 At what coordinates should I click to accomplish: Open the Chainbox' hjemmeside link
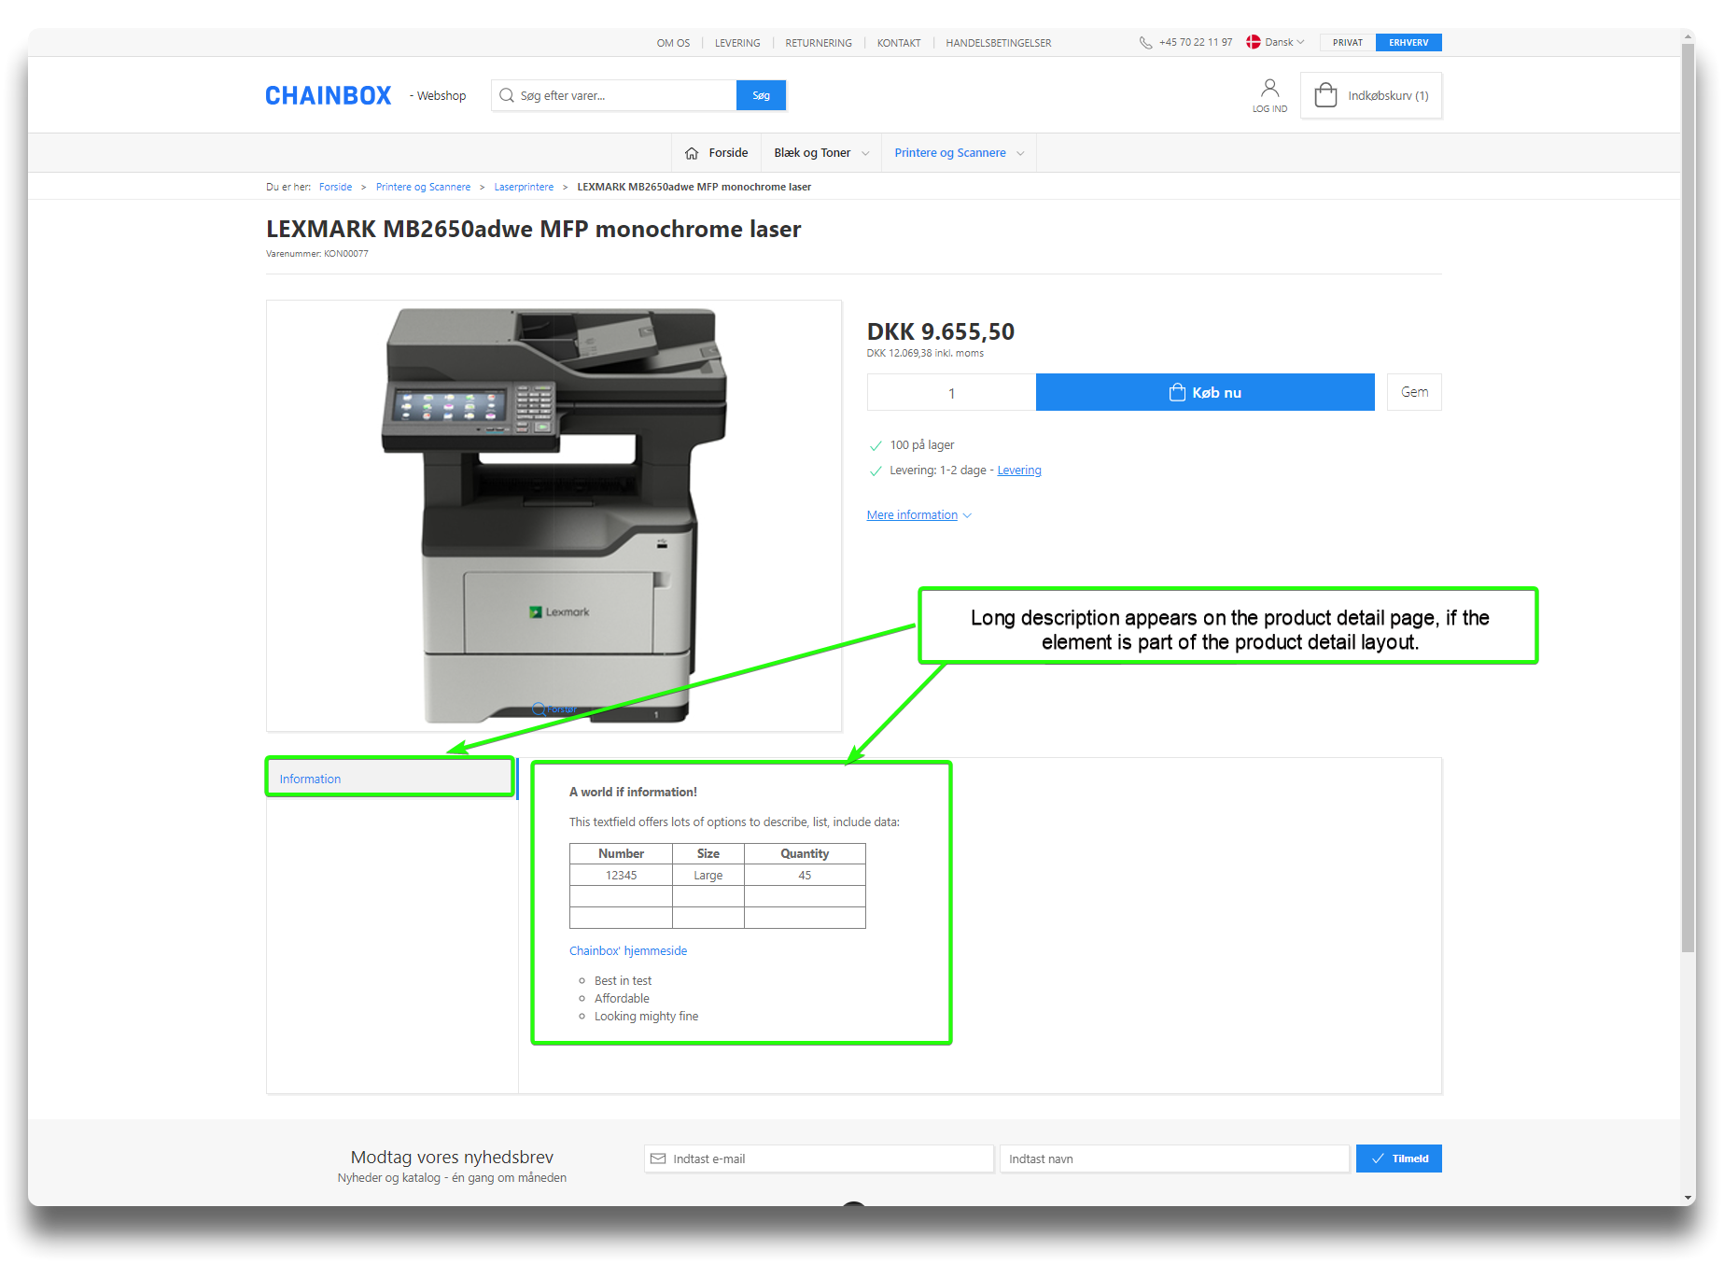tap(628, 951)
